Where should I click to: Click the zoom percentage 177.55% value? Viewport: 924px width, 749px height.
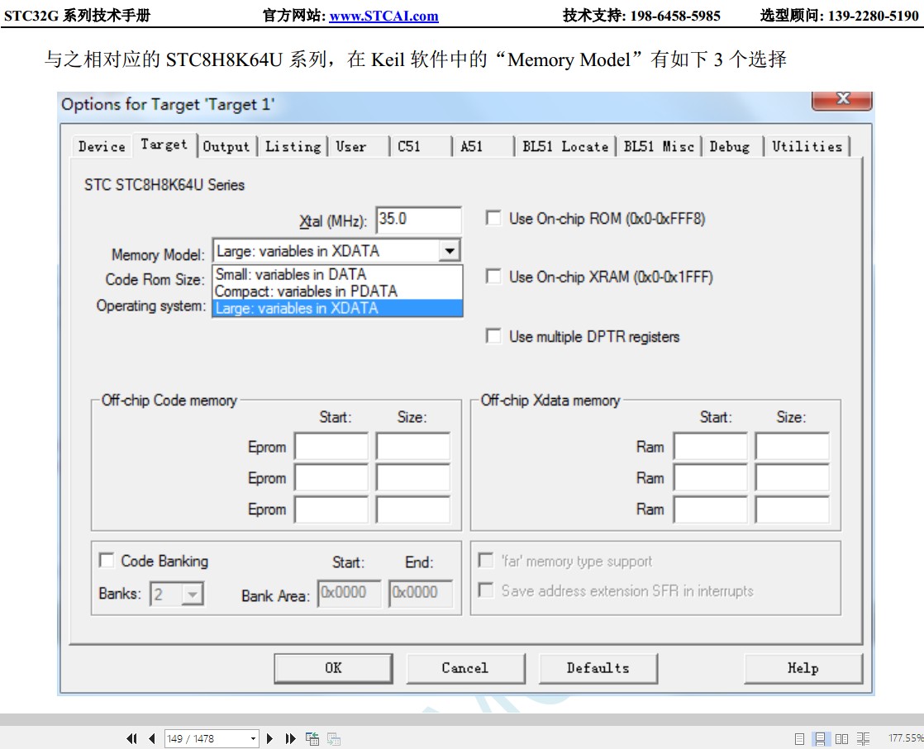point(905,737)
